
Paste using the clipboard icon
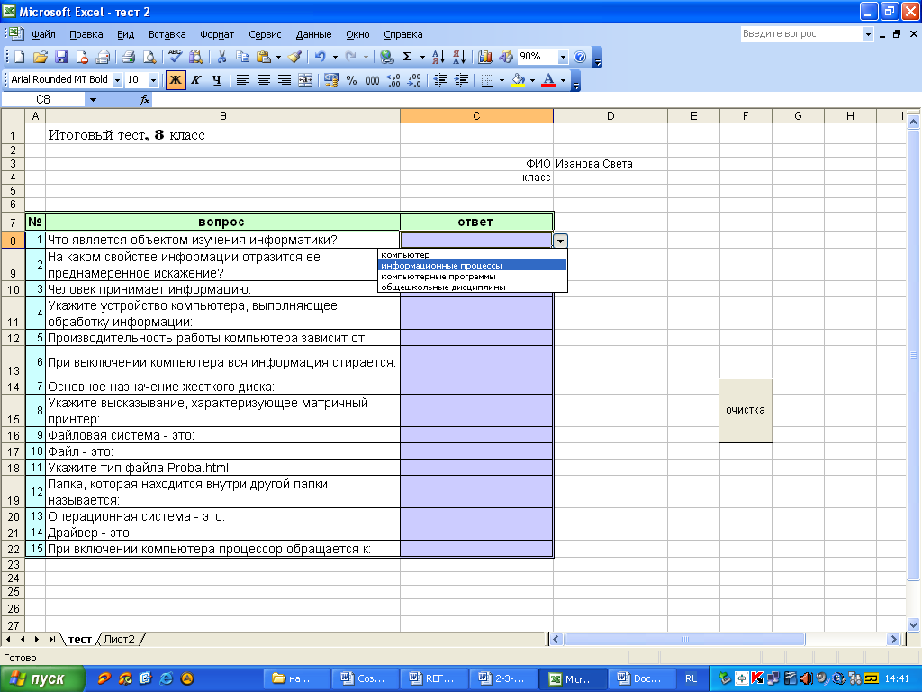coord(264,57)
